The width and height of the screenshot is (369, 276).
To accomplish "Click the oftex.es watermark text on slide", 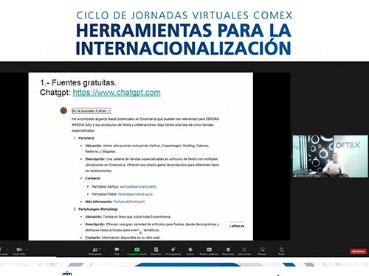I will (x=237, y=226).
